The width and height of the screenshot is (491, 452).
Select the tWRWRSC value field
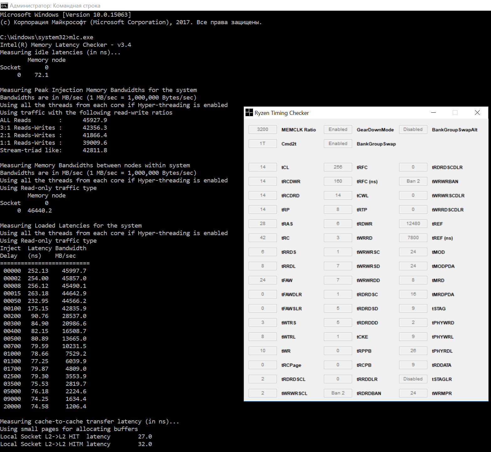pos(338,252)
